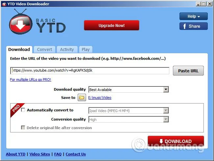Select the Download tab
This screenshot has width=214, height=161.
coord(19,49)
